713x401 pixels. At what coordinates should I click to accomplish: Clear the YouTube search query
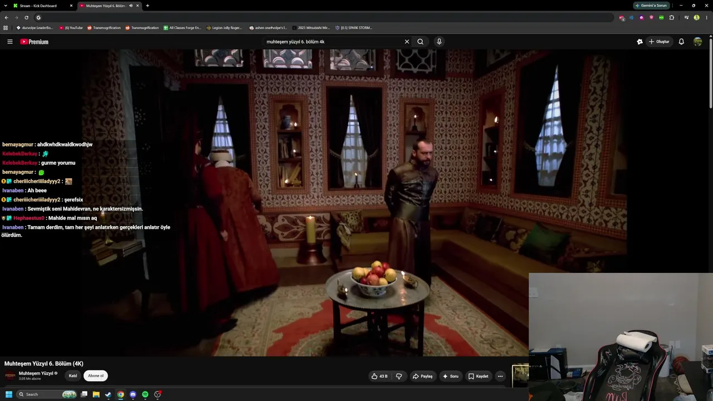pyautogui.click(x=407, y=42)
